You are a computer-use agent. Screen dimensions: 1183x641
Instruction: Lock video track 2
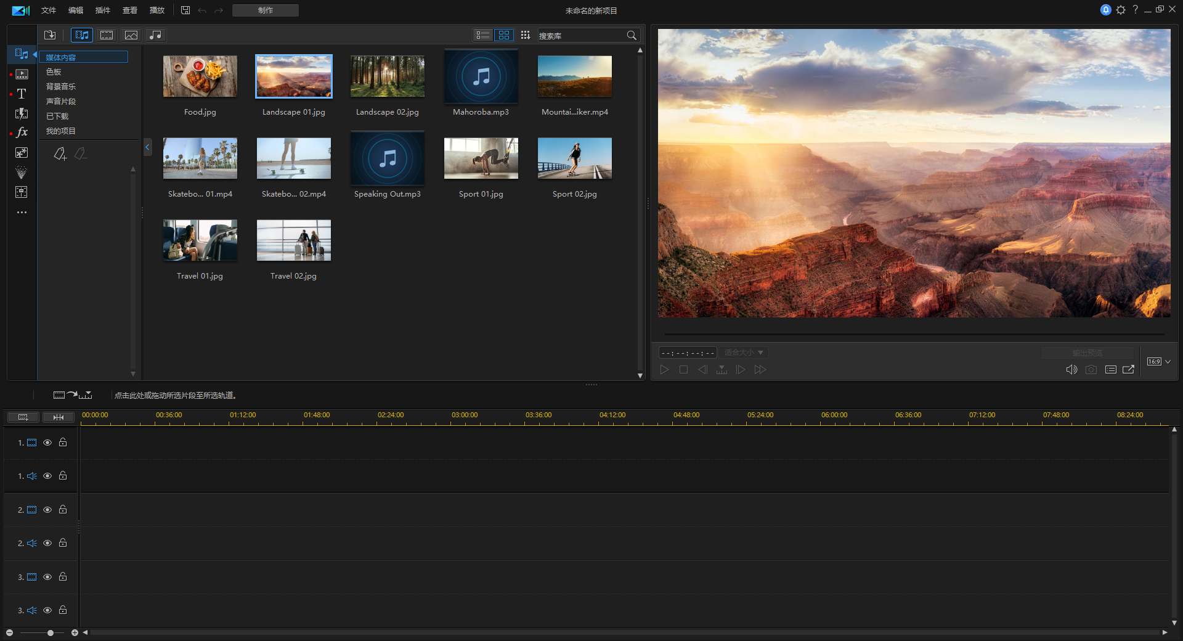63,510
